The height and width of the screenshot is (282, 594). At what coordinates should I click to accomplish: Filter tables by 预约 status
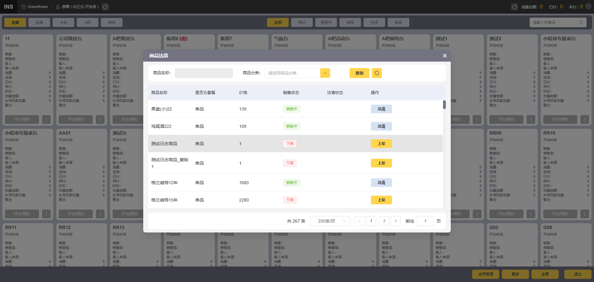point(302,22)
